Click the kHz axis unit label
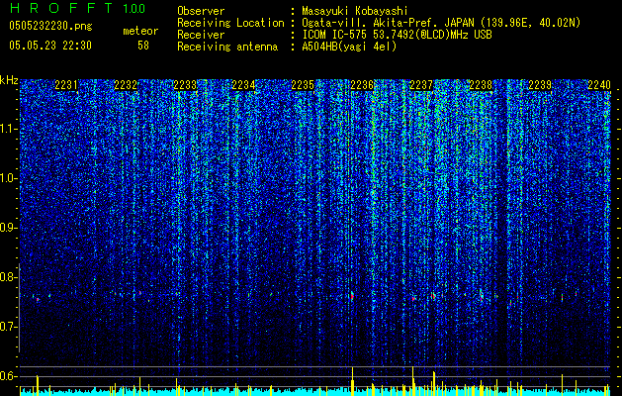 (x=9, y=80)
